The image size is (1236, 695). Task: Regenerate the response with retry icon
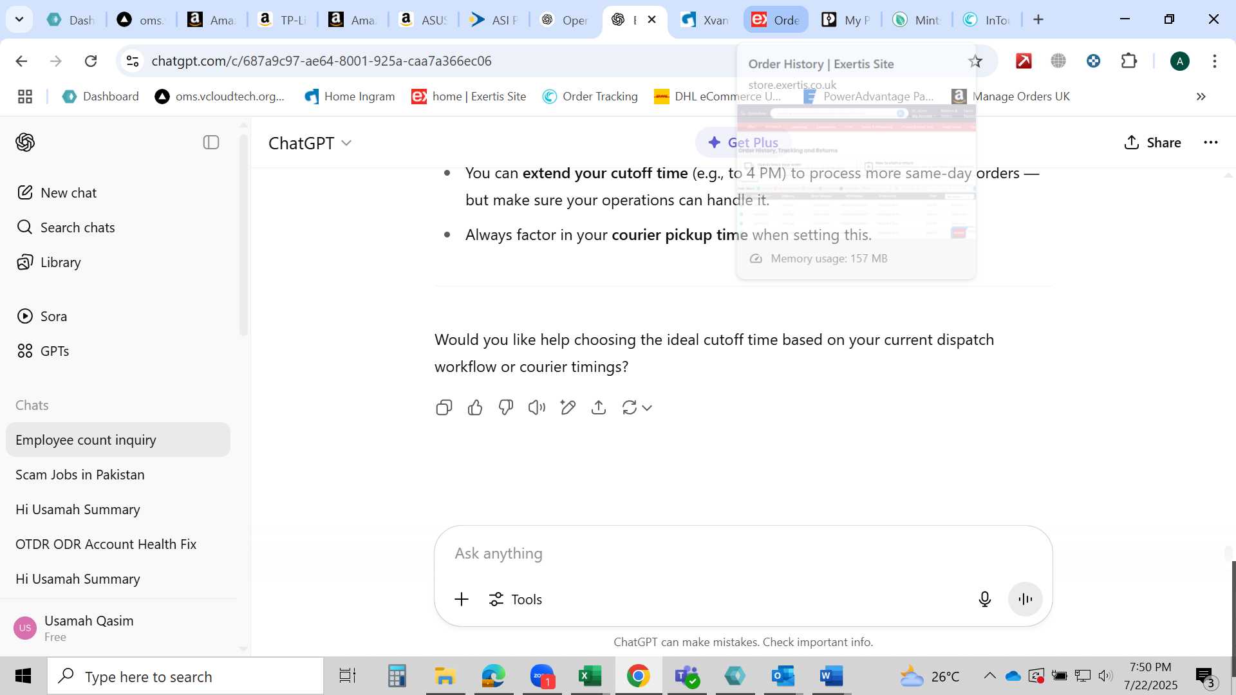(x=630, y=407)
